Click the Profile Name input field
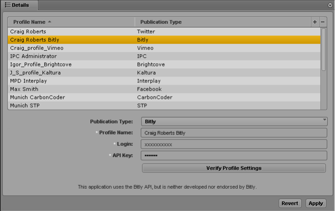The width and height of the screenshot is (335, 211). pos(234,133)
